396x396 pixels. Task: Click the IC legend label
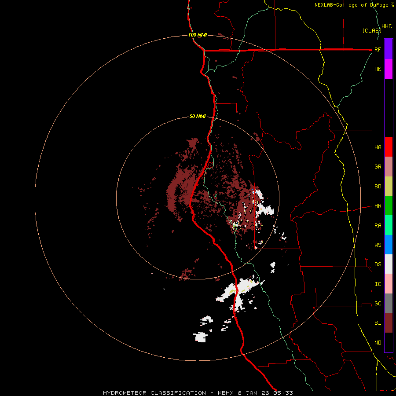[x=378, y=284]
